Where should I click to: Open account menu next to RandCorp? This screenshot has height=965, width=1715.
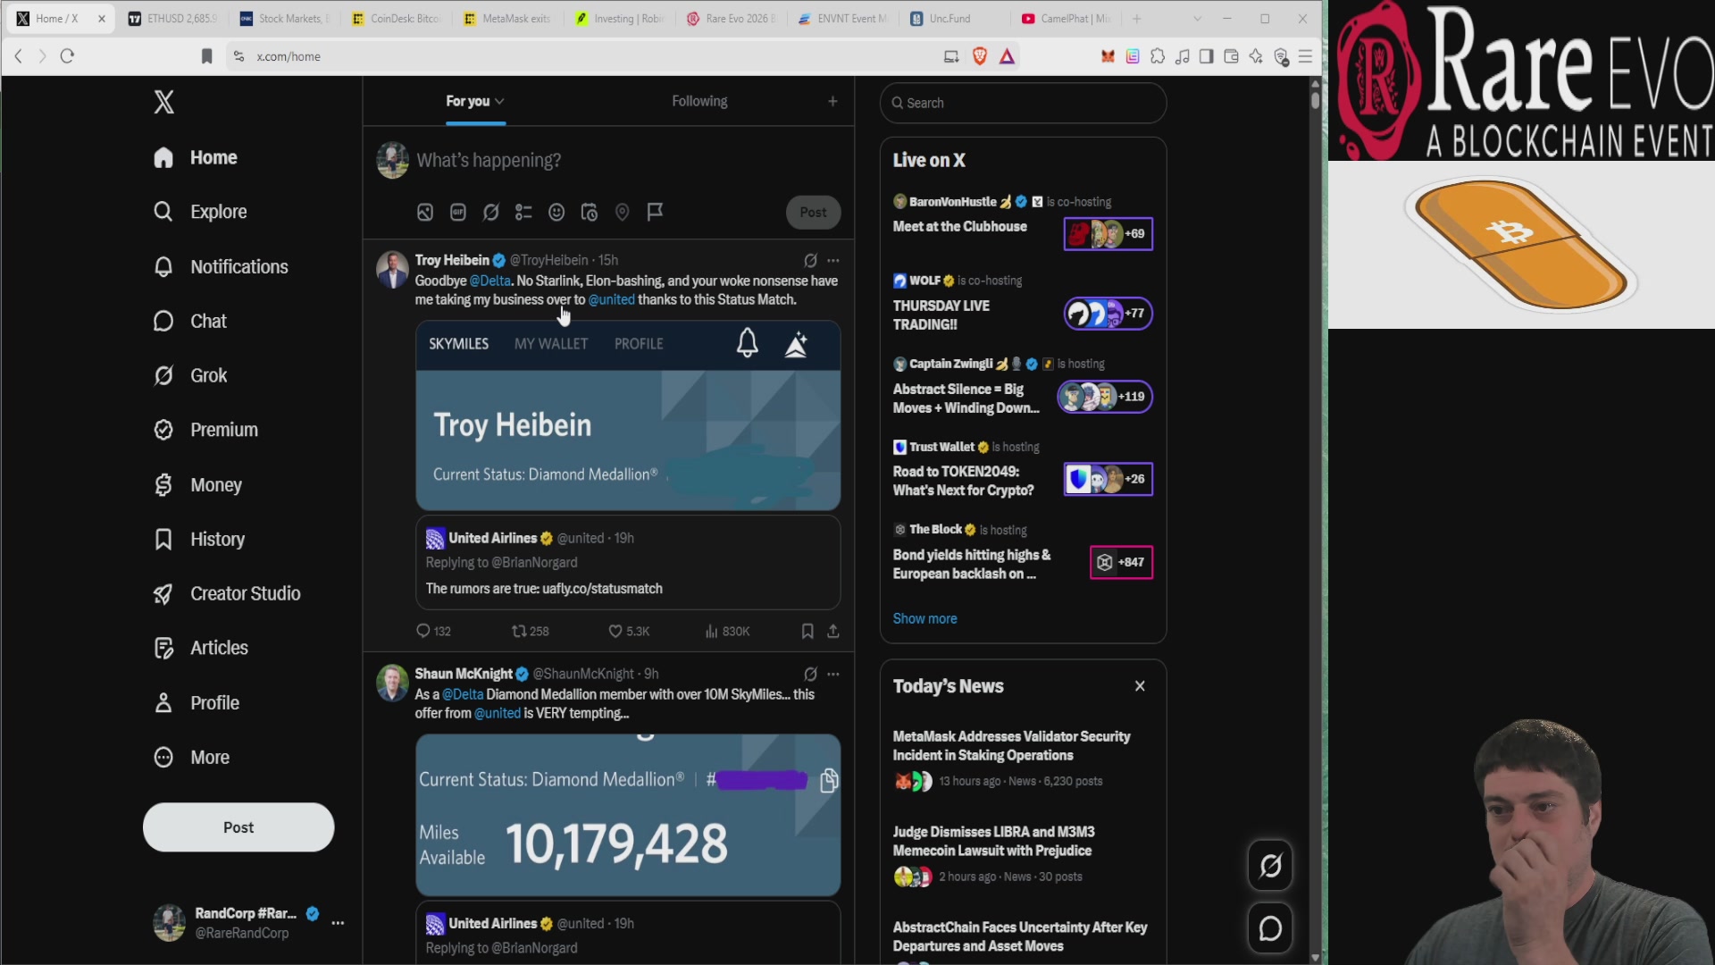click(338, 923)
